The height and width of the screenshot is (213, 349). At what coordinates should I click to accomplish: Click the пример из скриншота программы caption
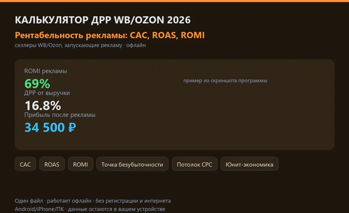coord(225,80)
